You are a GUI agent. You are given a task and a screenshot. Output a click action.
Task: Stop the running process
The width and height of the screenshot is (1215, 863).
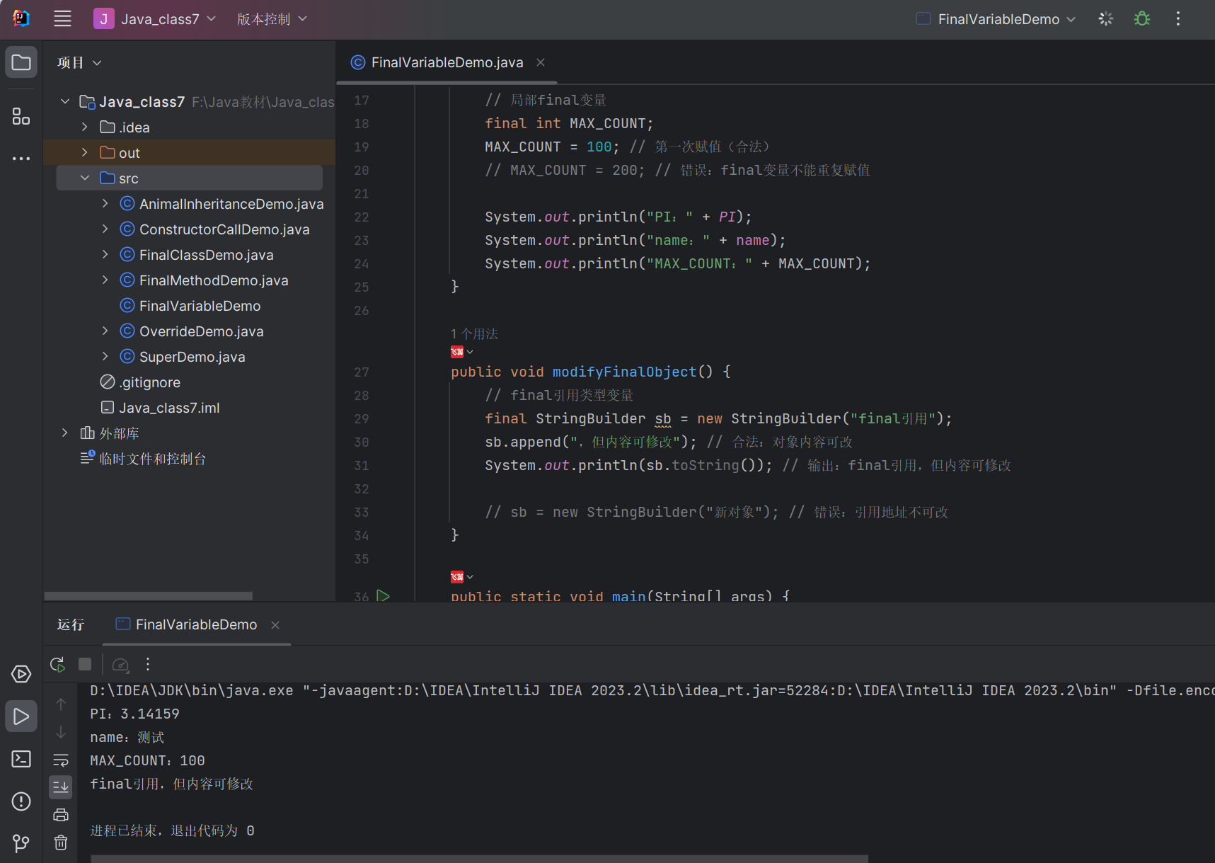pos(85,664)
